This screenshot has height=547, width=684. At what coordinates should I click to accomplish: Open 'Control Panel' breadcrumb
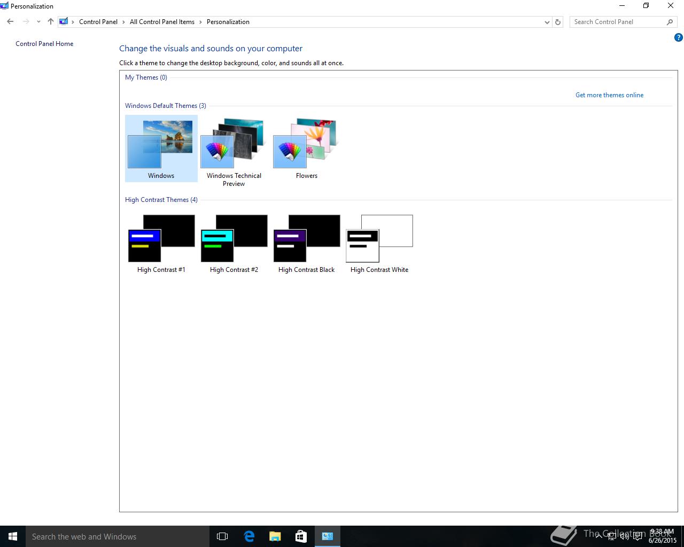(98, 22)
